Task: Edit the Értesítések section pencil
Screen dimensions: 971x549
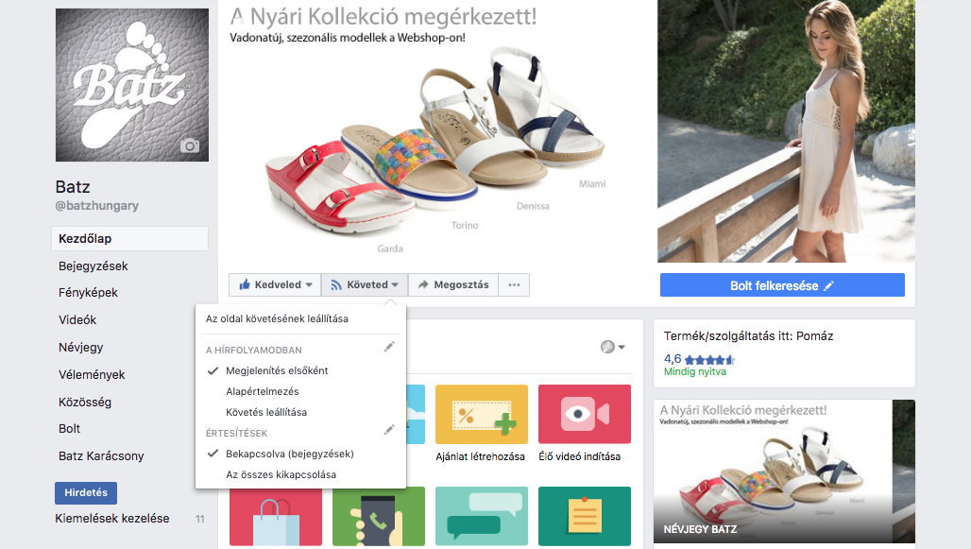Action: [x=389, y=429]
